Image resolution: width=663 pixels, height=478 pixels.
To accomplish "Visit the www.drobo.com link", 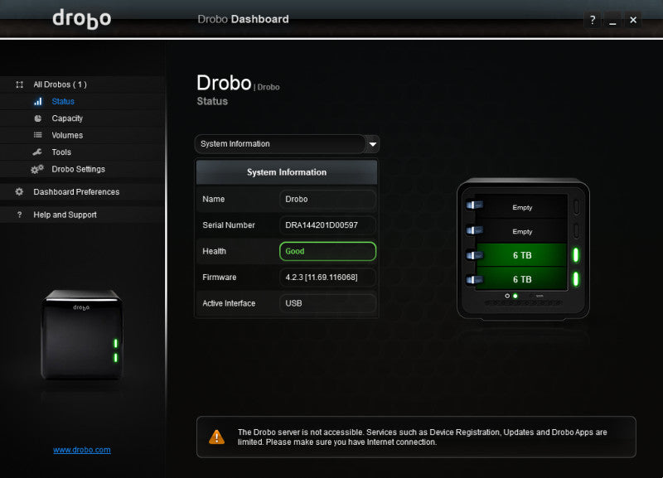I will coord(82,450).
